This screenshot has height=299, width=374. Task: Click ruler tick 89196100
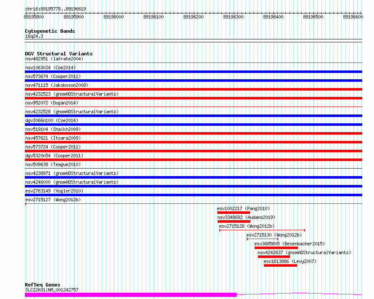point(154,17)
